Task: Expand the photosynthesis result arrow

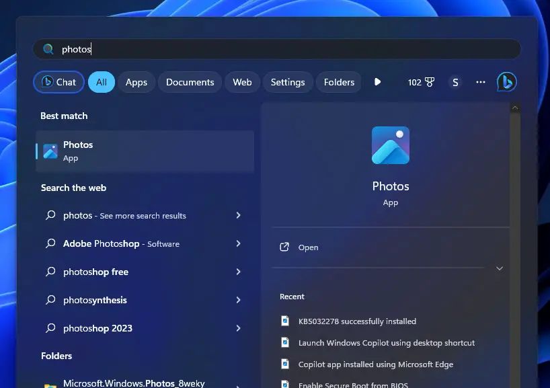Action: (x=239, y=300)
